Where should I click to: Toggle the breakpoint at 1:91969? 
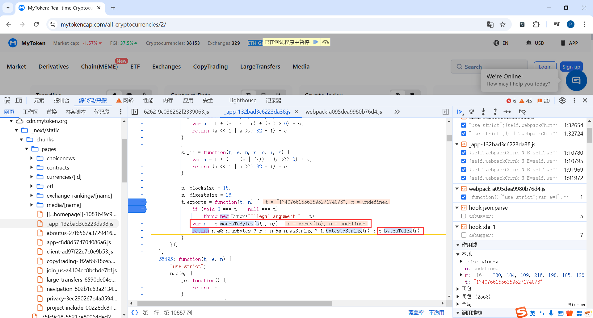464,170
